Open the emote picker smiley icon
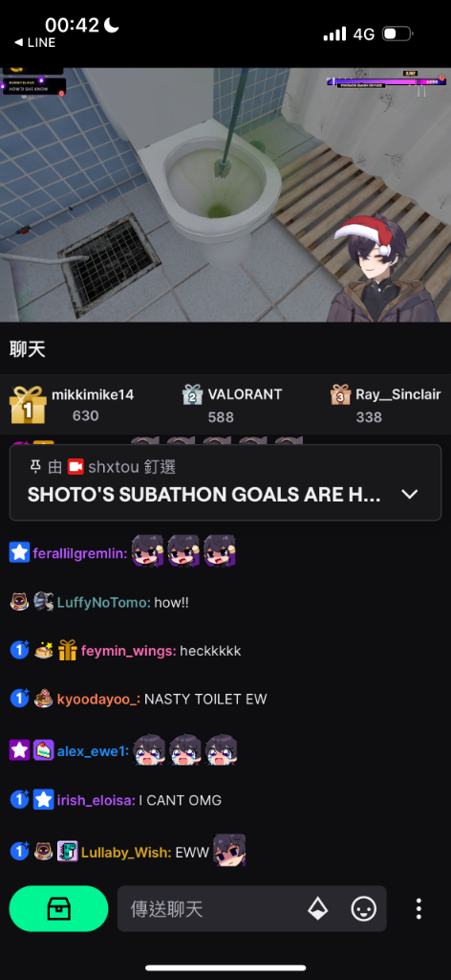 tap(364, 909)
